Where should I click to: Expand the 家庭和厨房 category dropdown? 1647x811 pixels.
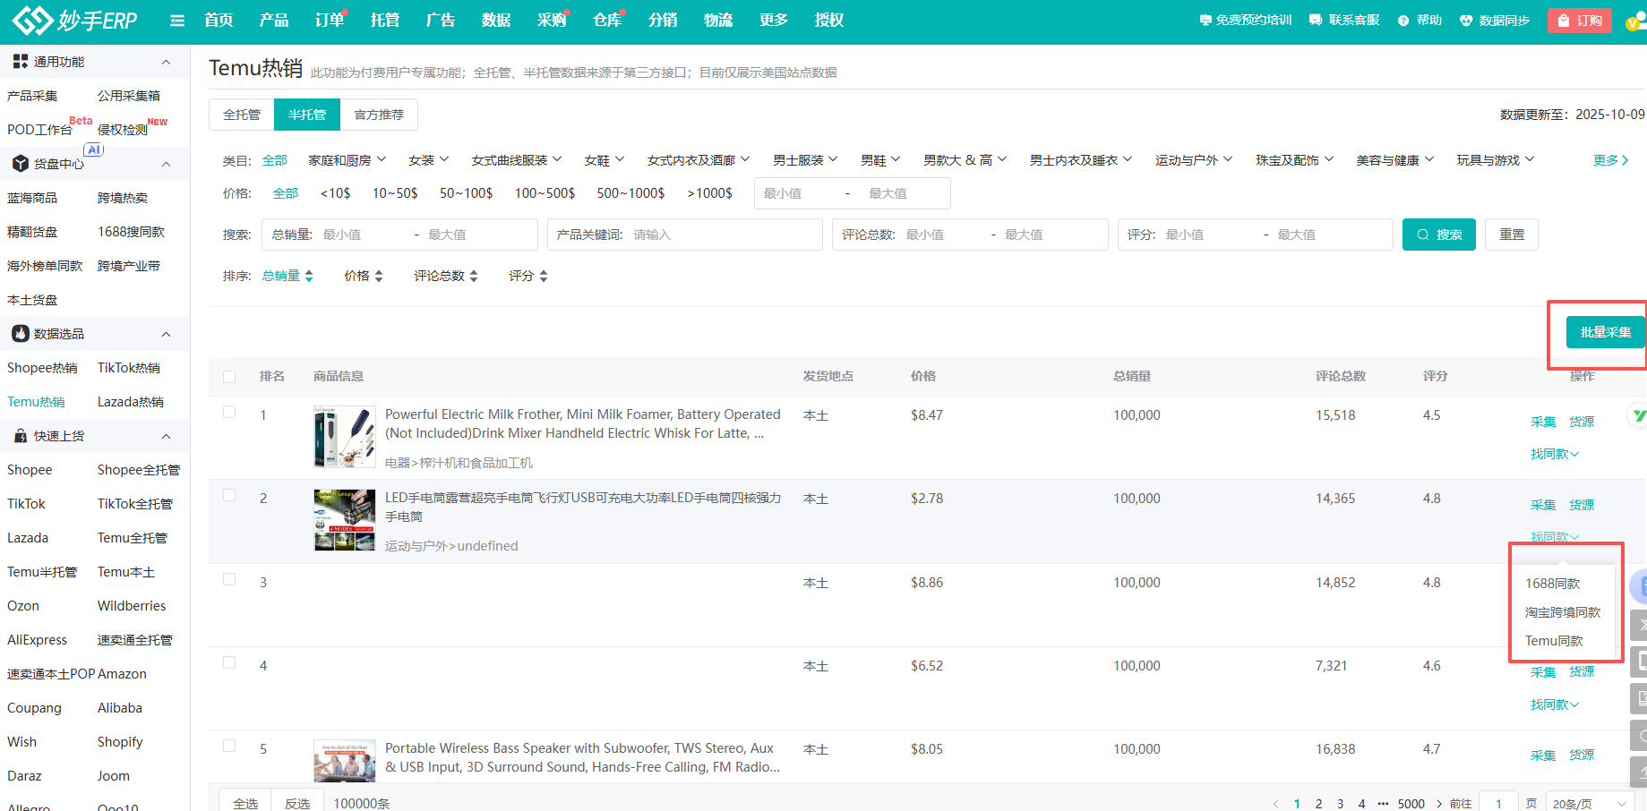347,160
